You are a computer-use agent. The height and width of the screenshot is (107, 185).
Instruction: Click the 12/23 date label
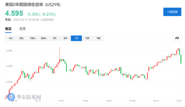coord(109,101)
